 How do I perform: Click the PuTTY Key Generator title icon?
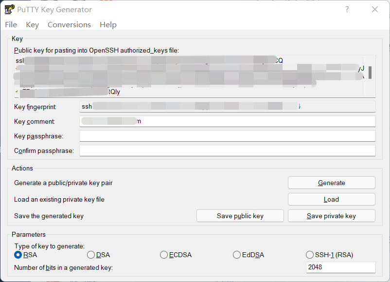point(9,9)
